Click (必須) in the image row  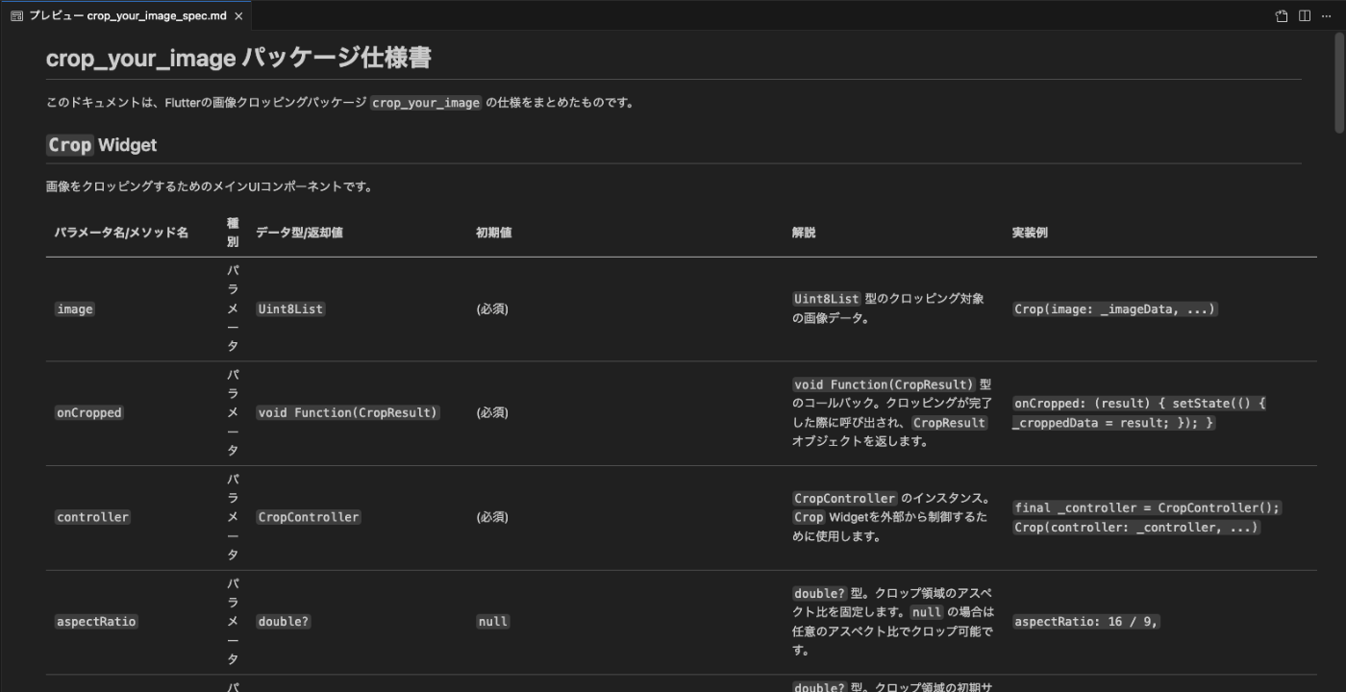492,309
